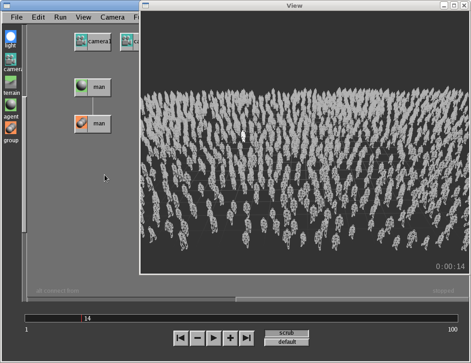The width and height of the screenshot is (471, 363).
Task: Click the vertical scrollbar in node panel
Action: (24, 164)
